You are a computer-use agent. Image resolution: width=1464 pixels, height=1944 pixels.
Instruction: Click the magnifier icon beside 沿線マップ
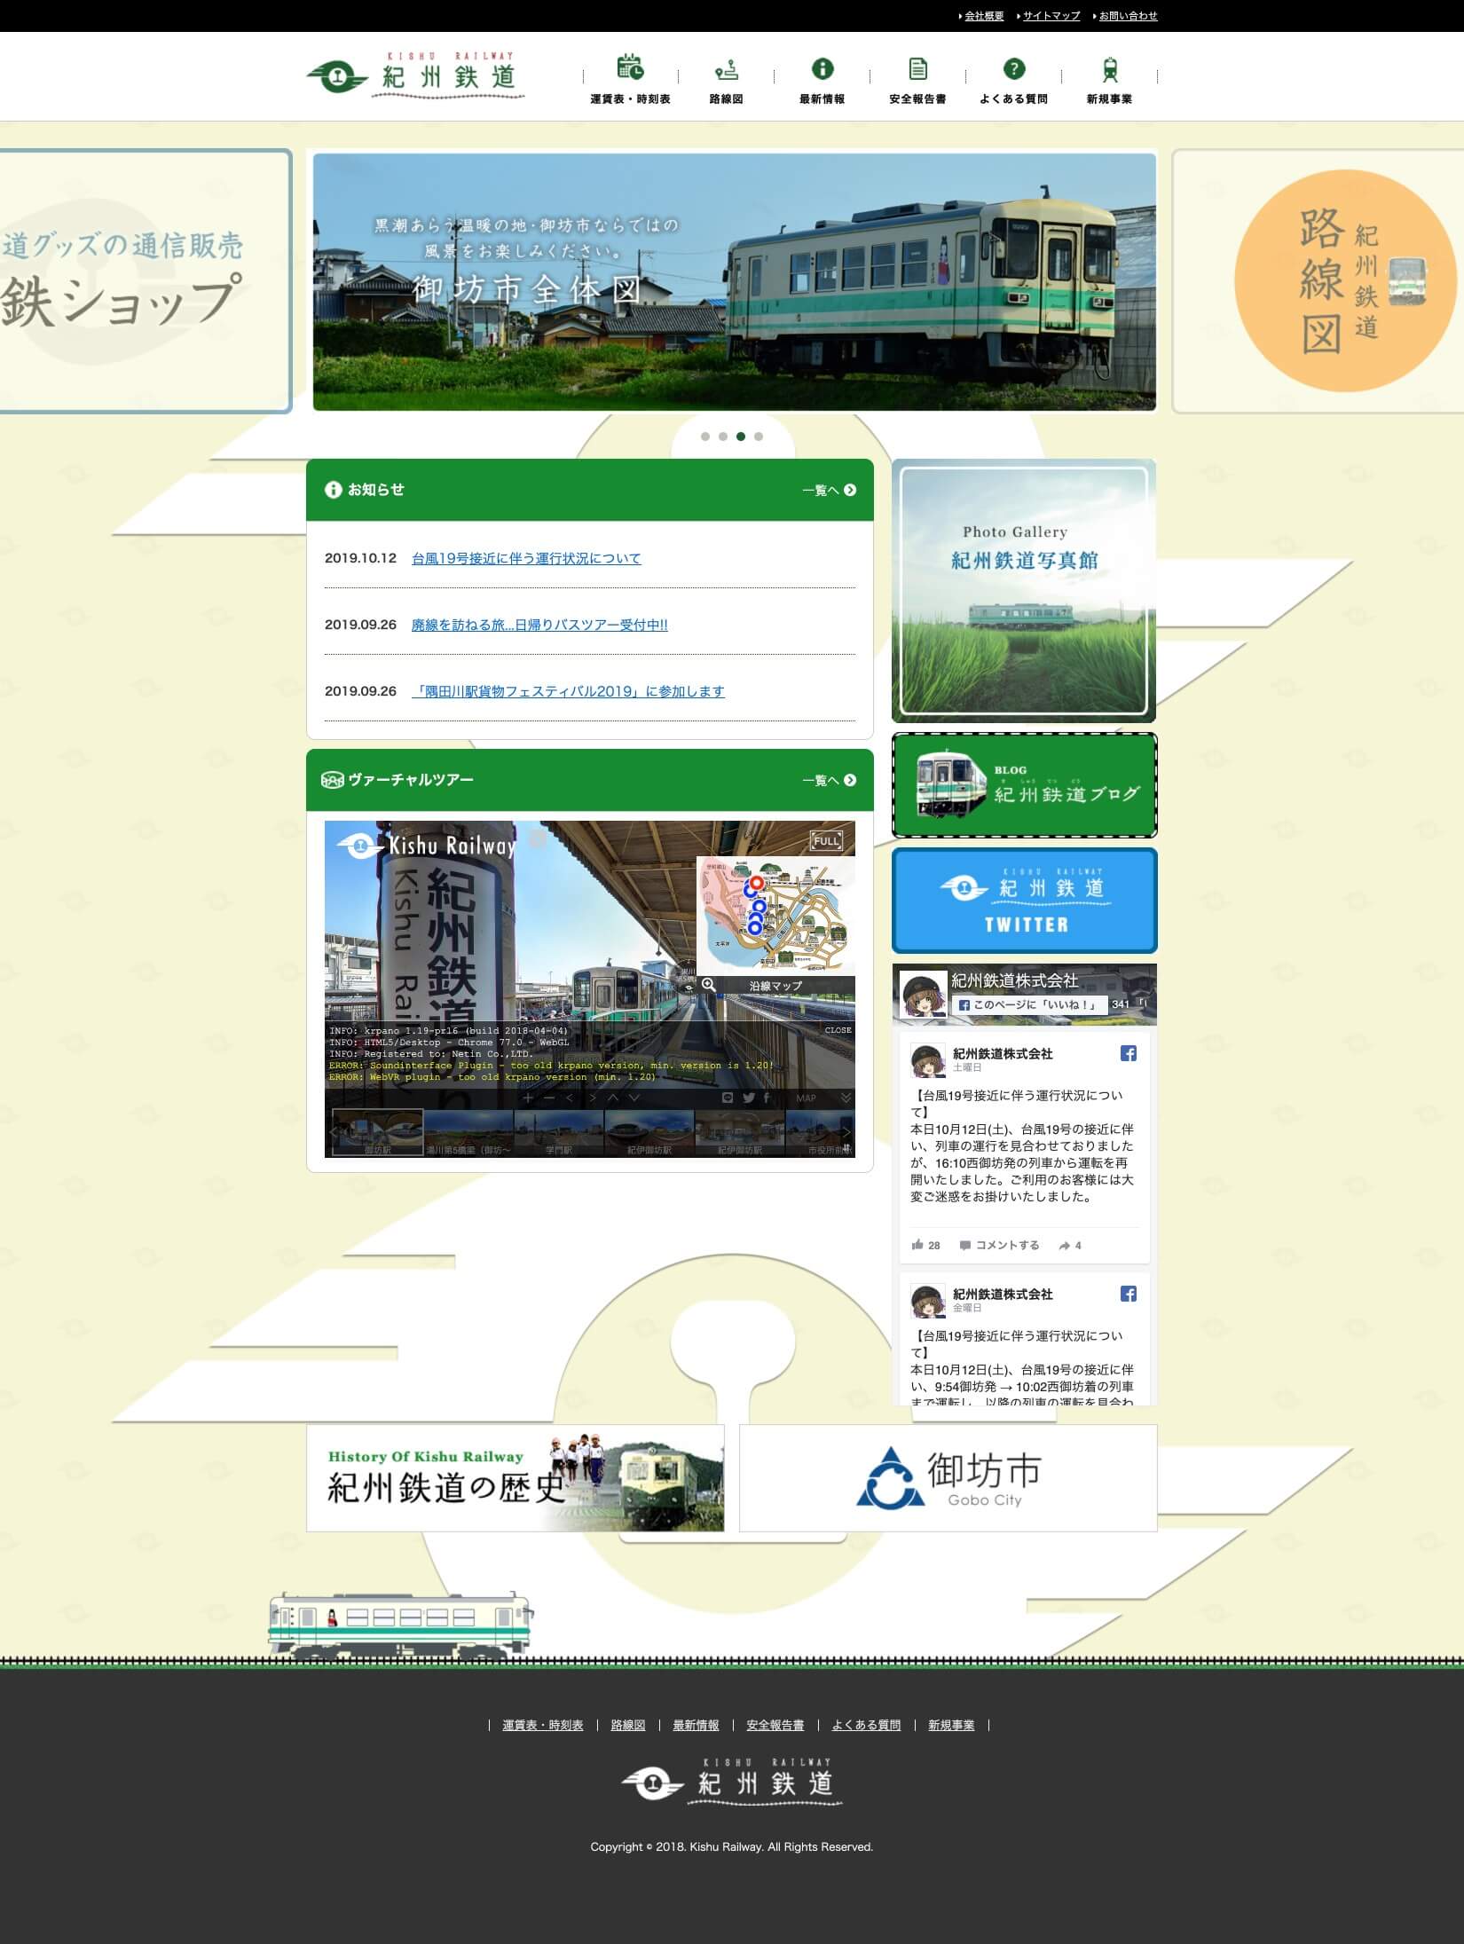[708, 985]
